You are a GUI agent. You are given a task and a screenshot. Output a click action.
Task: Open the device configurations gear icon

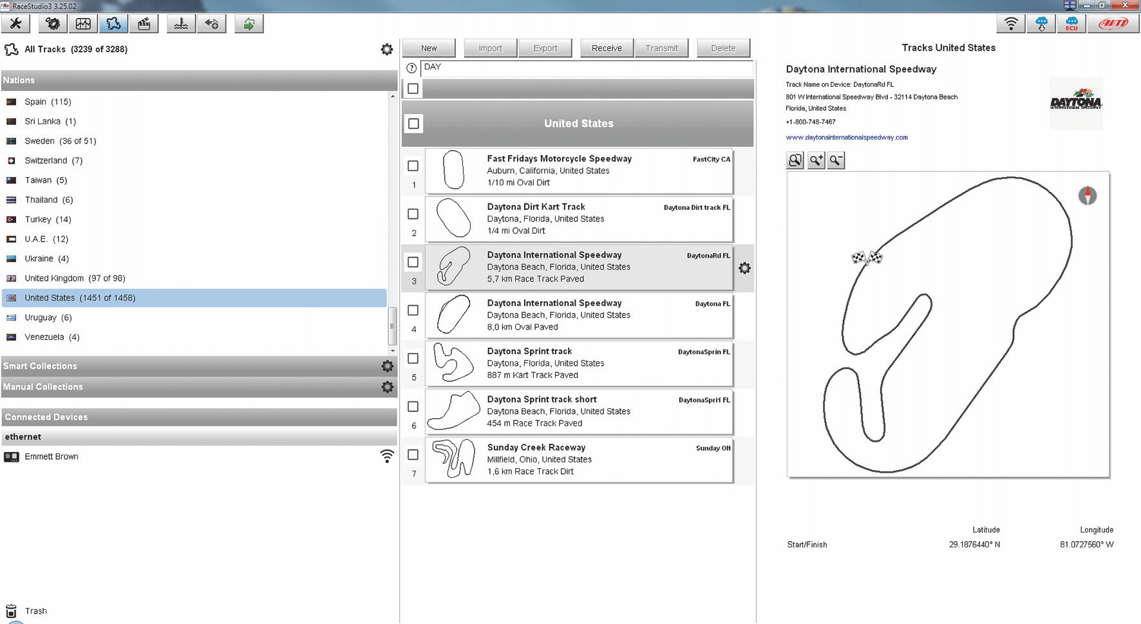pyautogui.click(x=52, y=24)
